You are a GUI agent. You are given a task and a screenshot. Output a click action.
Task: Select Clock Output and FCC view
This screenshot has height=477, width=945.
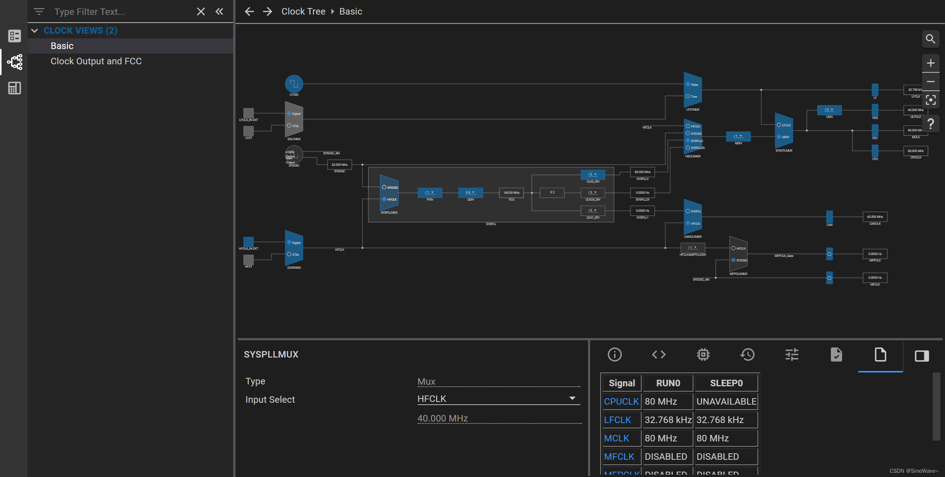(x=96, y=61)
